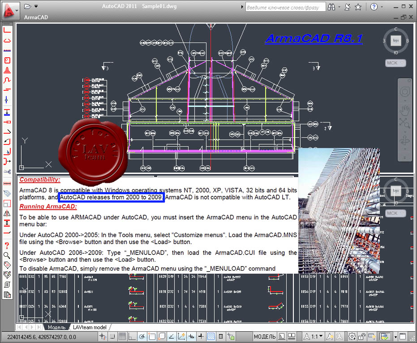417x343 pixels.
Task: Toggle Clean Screen icon in status bar
Action: point(403,337)
